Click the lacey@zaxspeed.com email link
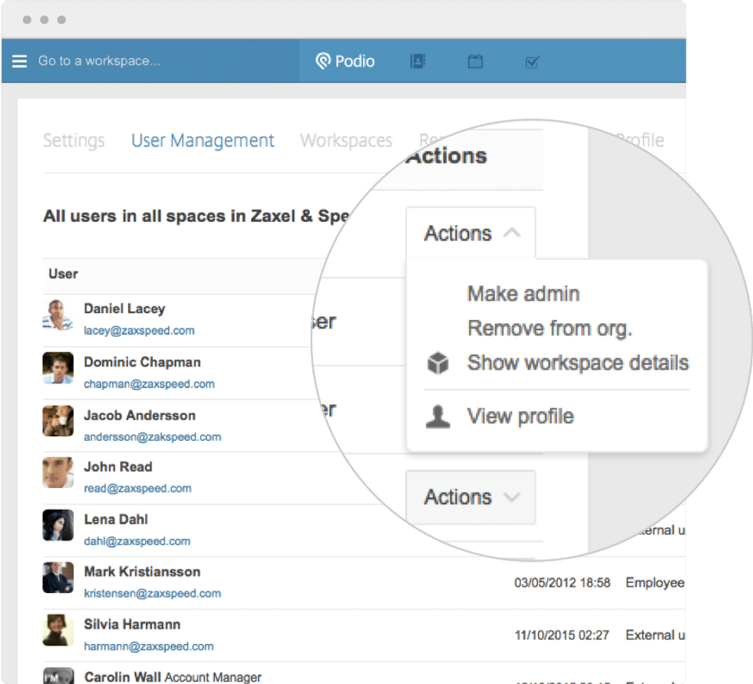Image resolution: width=753 pixels, height=684 pixels. [x=139, y=331]
